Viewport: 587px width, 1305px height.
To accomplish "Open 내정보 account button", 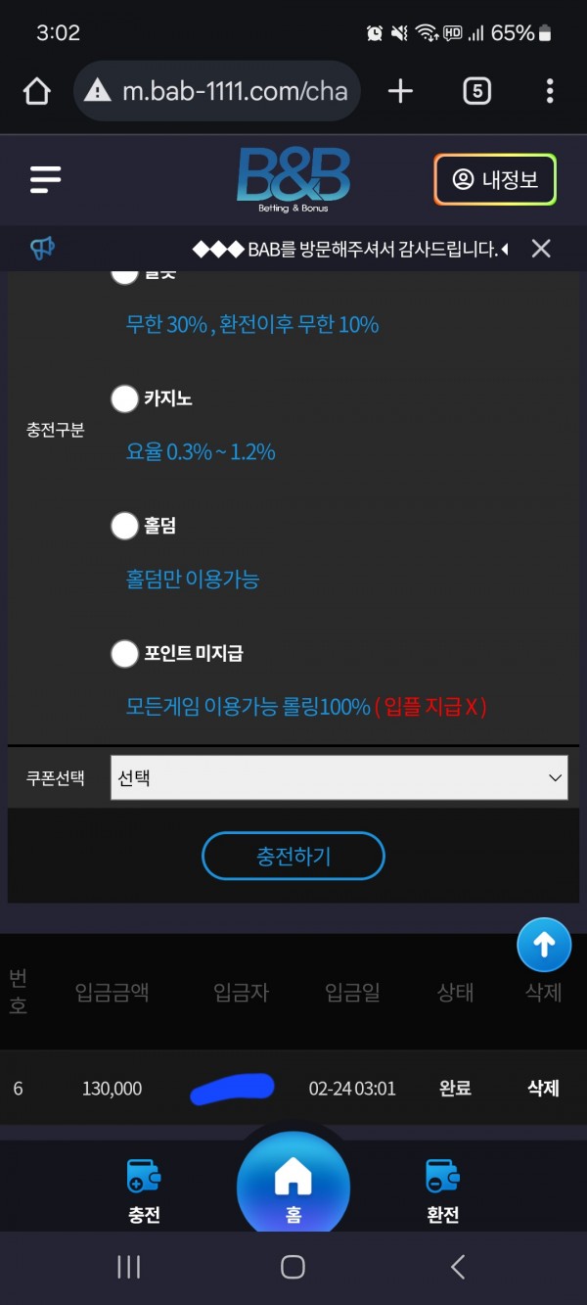I will (x=495, y=180).
